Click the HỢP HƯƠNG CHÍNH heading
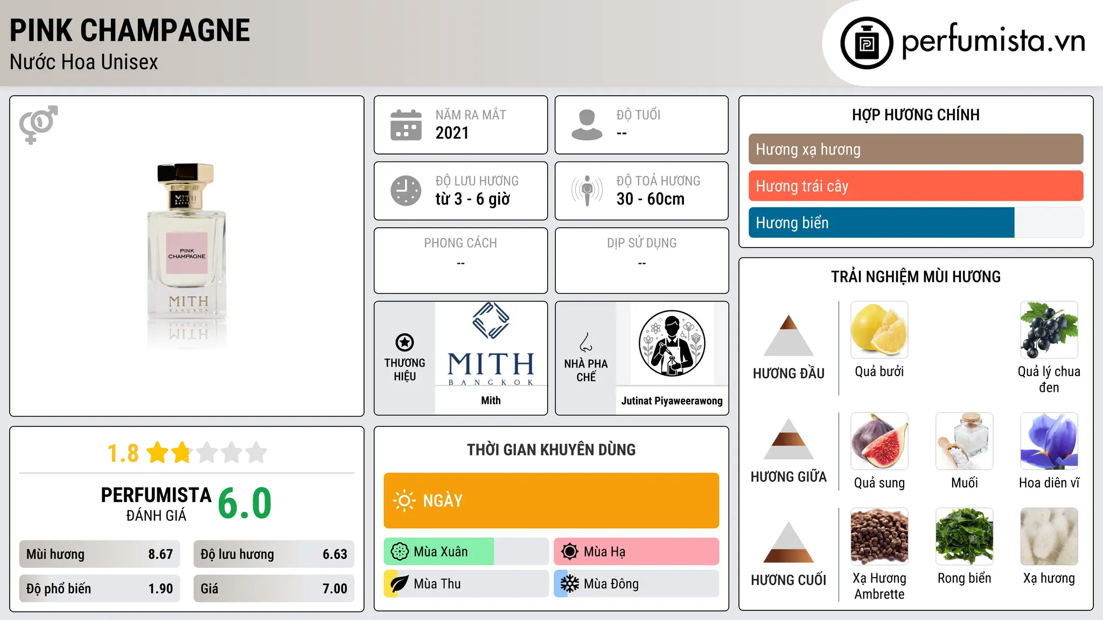The height and width of the screenshot is (620, 1103). [x=916, y=115]
